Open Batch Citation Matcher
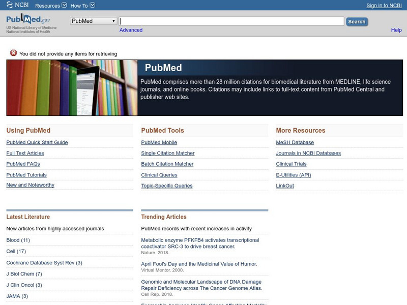Image resolution: width=407 pixels, height=305 pixels. tap(167, 164)
